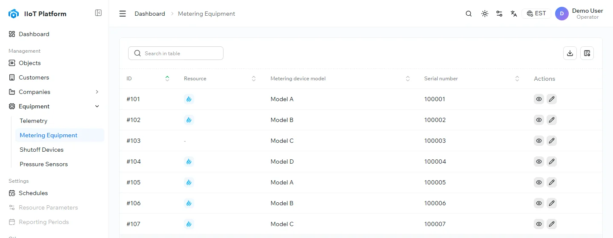Click the water resource icon in row #102
613x238 pixels.
[189, 120]
